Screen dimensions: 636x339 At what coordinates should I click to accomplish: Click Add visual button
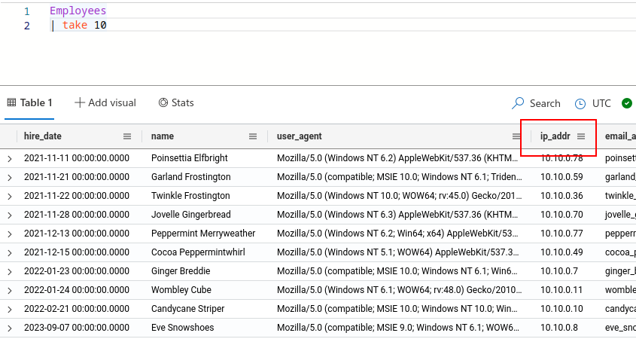(105, 102)
